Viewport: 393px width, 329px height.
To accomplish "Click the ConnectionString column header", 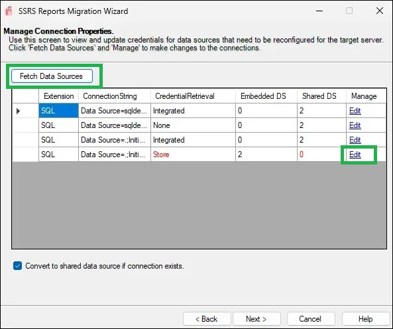I will (115, 96).
